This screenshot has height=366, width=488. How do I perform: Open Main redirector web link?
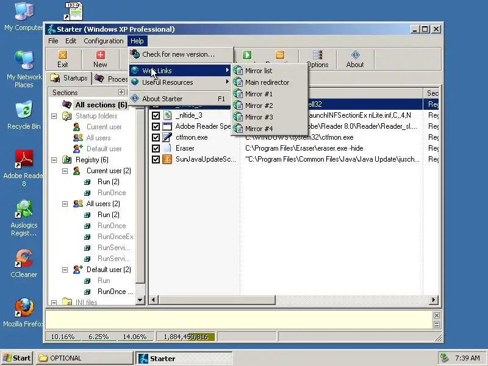coord(270,82)
